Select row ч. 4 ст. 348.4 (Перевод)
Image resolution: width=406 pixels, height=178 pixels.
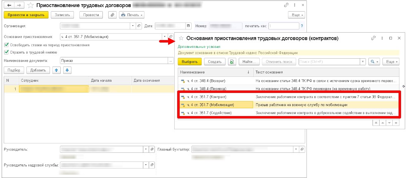coord(288,89)
